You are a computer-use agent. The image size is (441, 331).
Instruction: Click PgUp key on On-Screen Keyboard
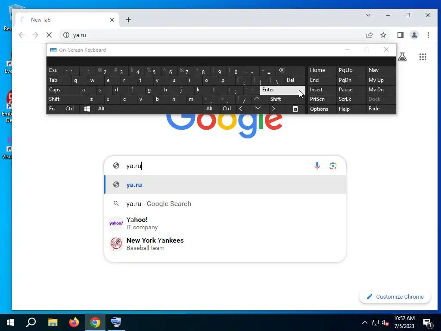click(x=351, y=70)
